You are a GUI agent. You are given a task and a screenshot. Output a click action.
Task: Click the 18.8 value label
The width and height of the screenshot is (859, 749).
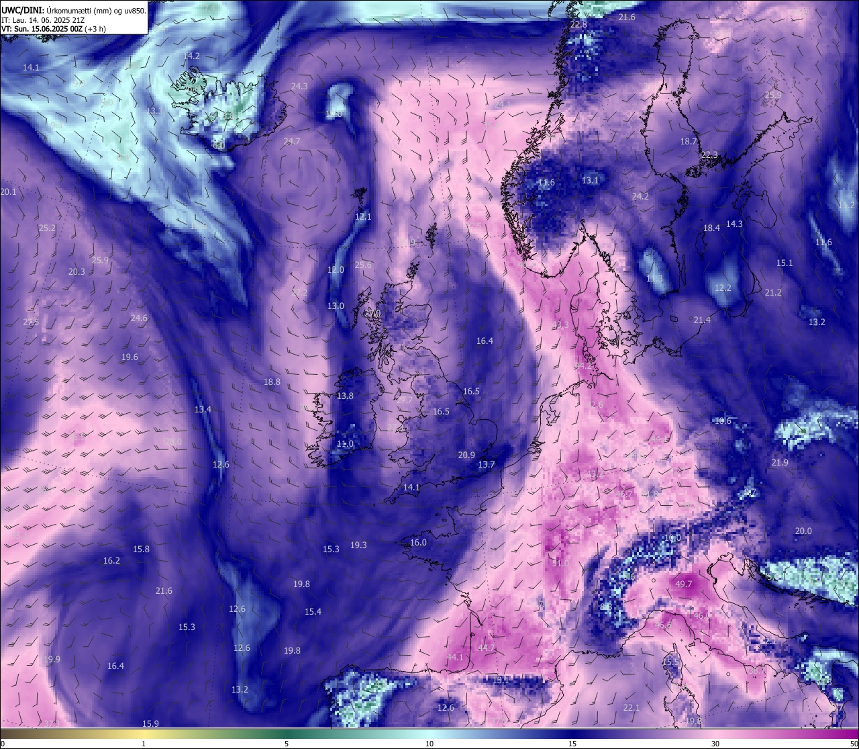tap(272, 382)
